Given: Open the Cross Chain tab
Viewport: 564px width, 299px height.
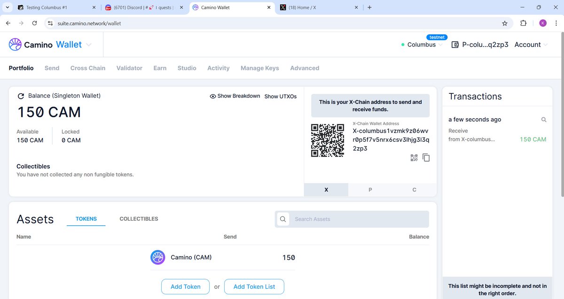Looking at the screenshot, I should click(x=88, y=68).
